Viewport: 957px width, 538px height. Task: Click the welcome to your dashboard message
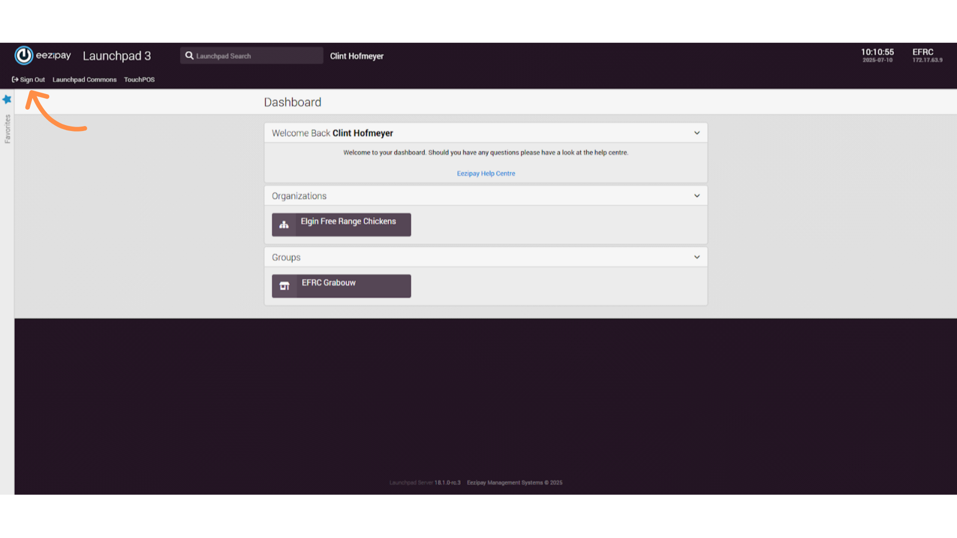[485, 152]
